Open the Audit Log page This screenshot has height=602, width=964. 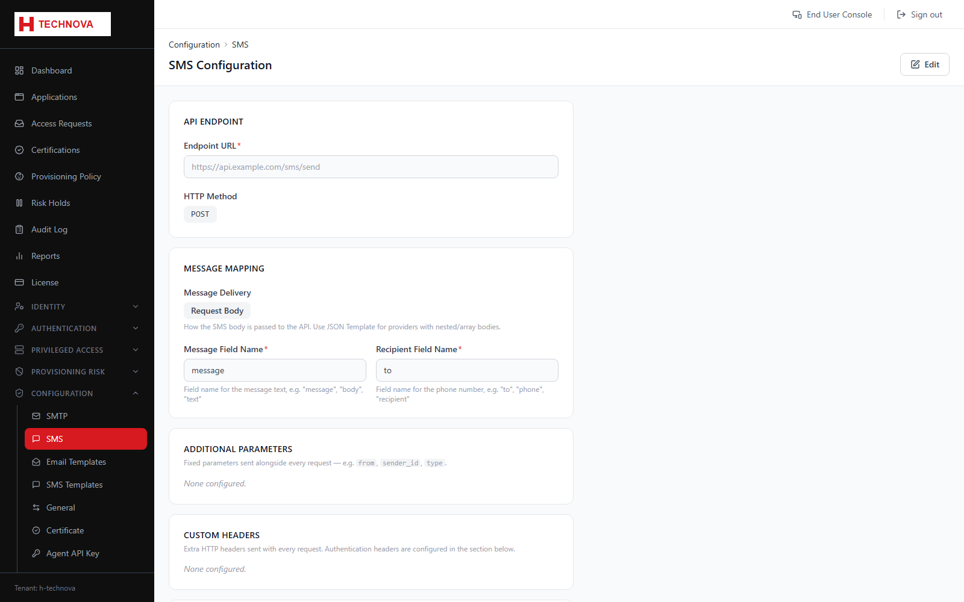(77, 229)
